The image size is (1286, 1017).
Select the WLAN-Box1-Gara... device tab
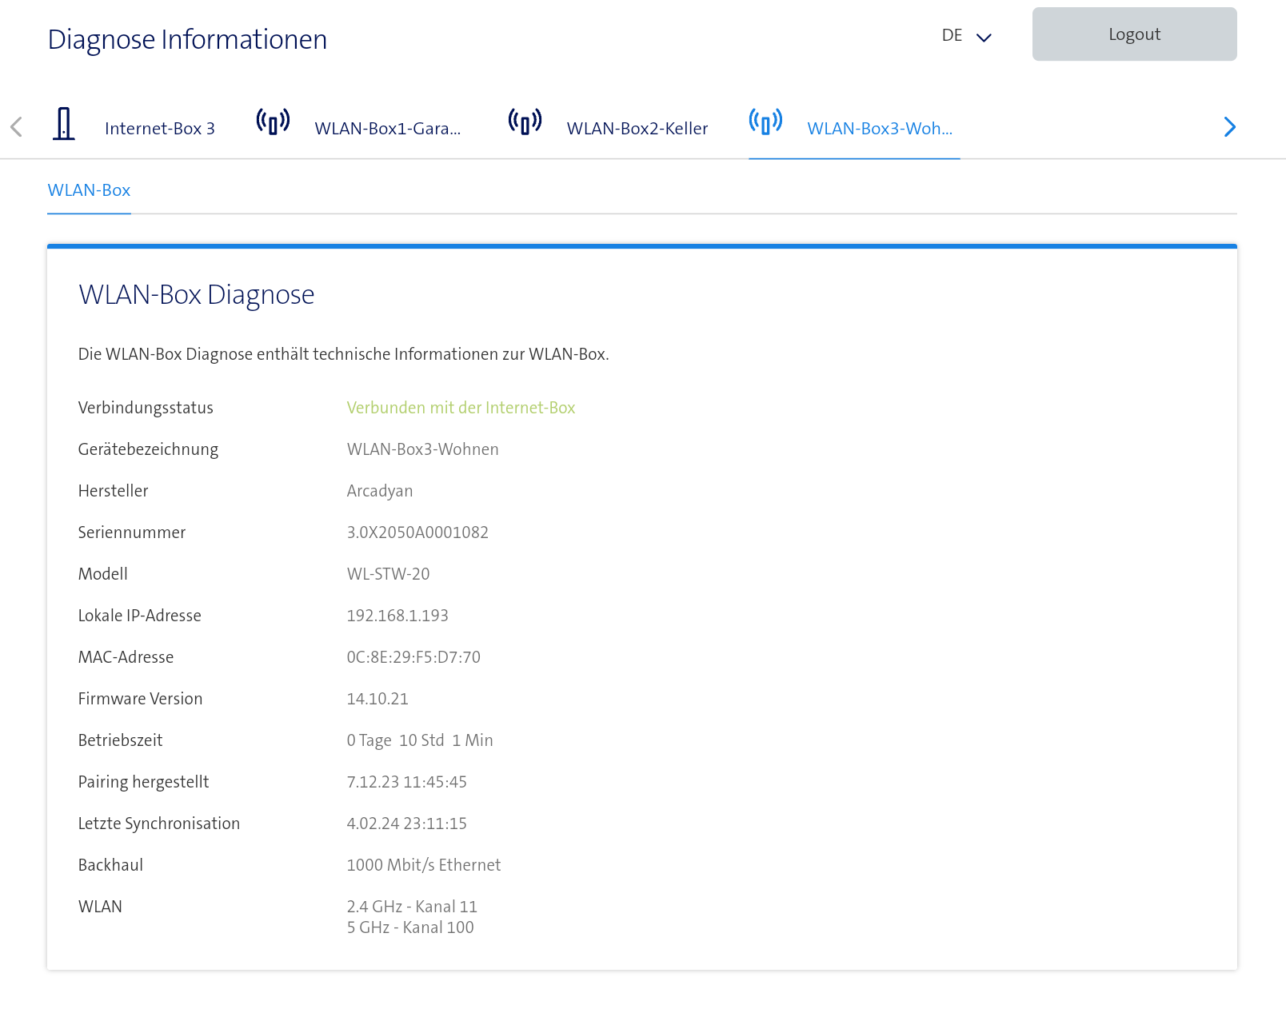tap(387, 129)
